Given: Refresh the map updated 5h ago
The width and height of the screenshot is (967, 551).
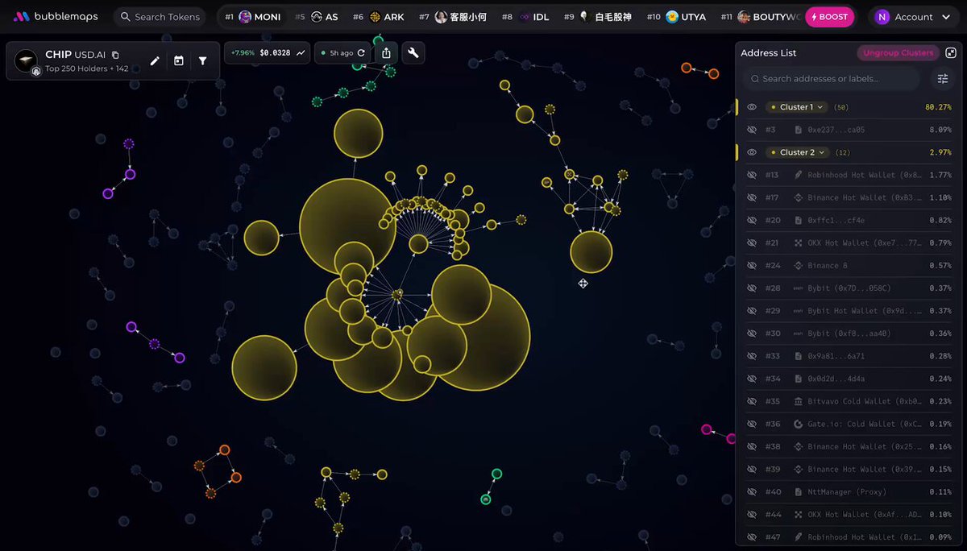Looking at the screenshot, I should pos(361,53).
